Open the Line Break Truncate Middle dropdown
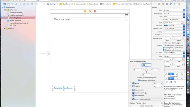 tap(174, 53)
